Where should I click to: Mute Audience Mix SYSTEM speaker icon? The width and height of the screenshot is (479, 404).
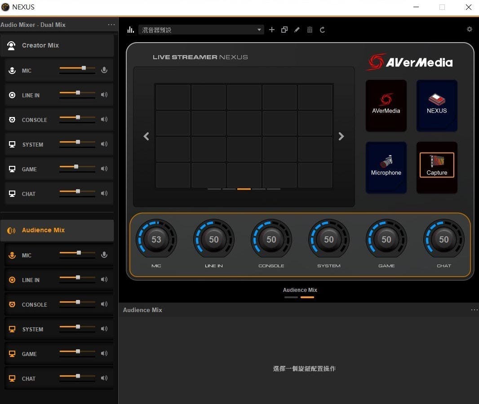pyautogui.click(x=104, y=329)
